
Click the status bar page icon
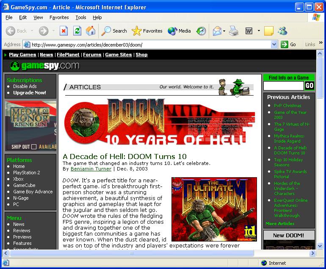(6, 263)
